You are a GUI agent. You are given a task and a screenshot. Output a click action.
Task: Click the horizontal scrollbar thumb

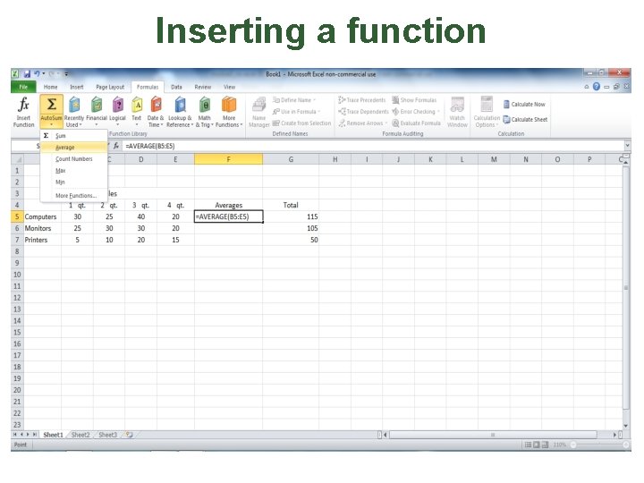pyautogui.click(x=493, y=435)
